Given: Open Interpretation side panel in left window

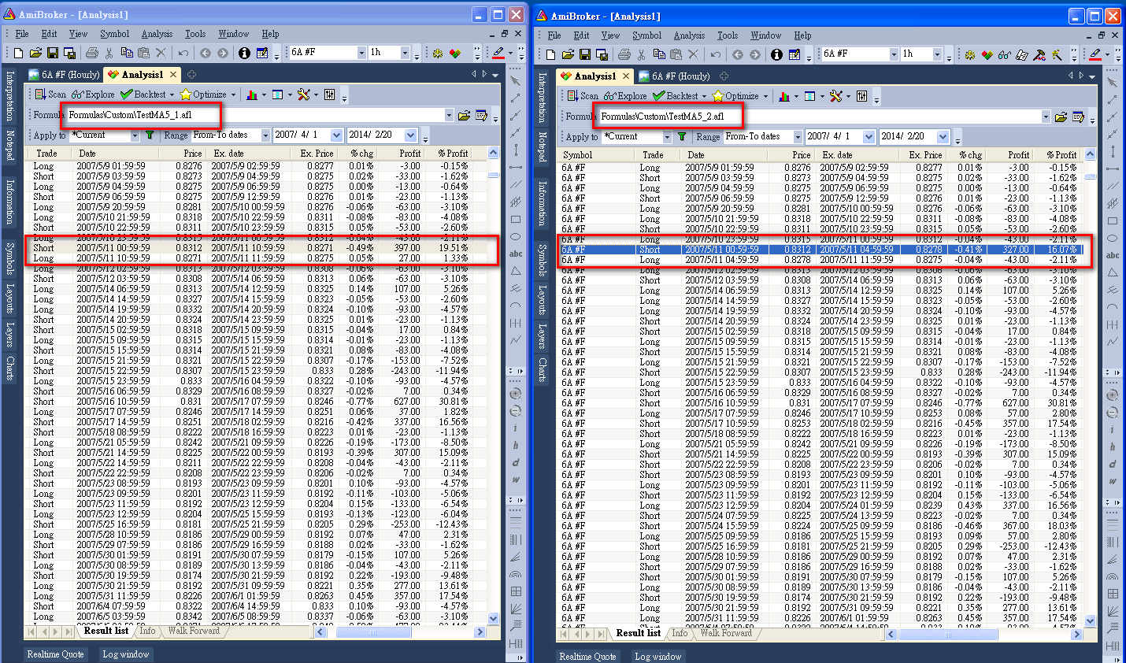Looking at the screenshot, I should [x=10, y=96].
